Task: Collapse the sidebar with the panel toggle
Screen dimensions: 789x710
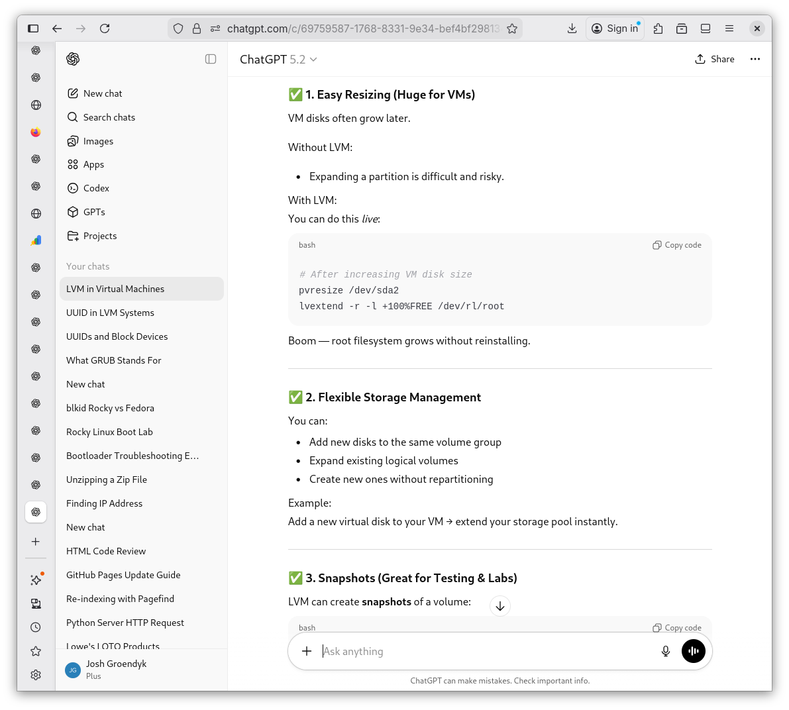Action: (x=211, y=59)
